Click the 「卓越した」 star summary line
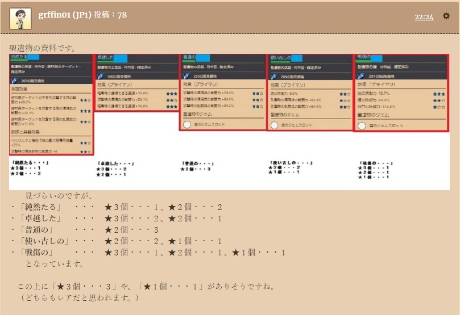The width and height of the screenshot is (460, 315). [117, 219]
